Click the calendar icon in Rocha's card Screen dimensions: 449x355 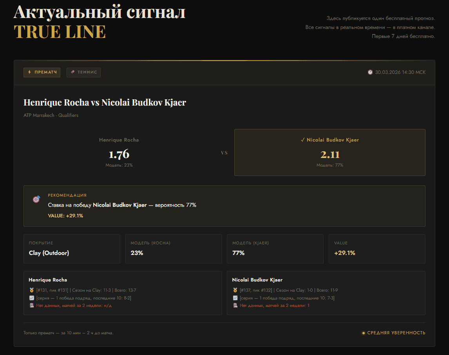tap(32, 306)
